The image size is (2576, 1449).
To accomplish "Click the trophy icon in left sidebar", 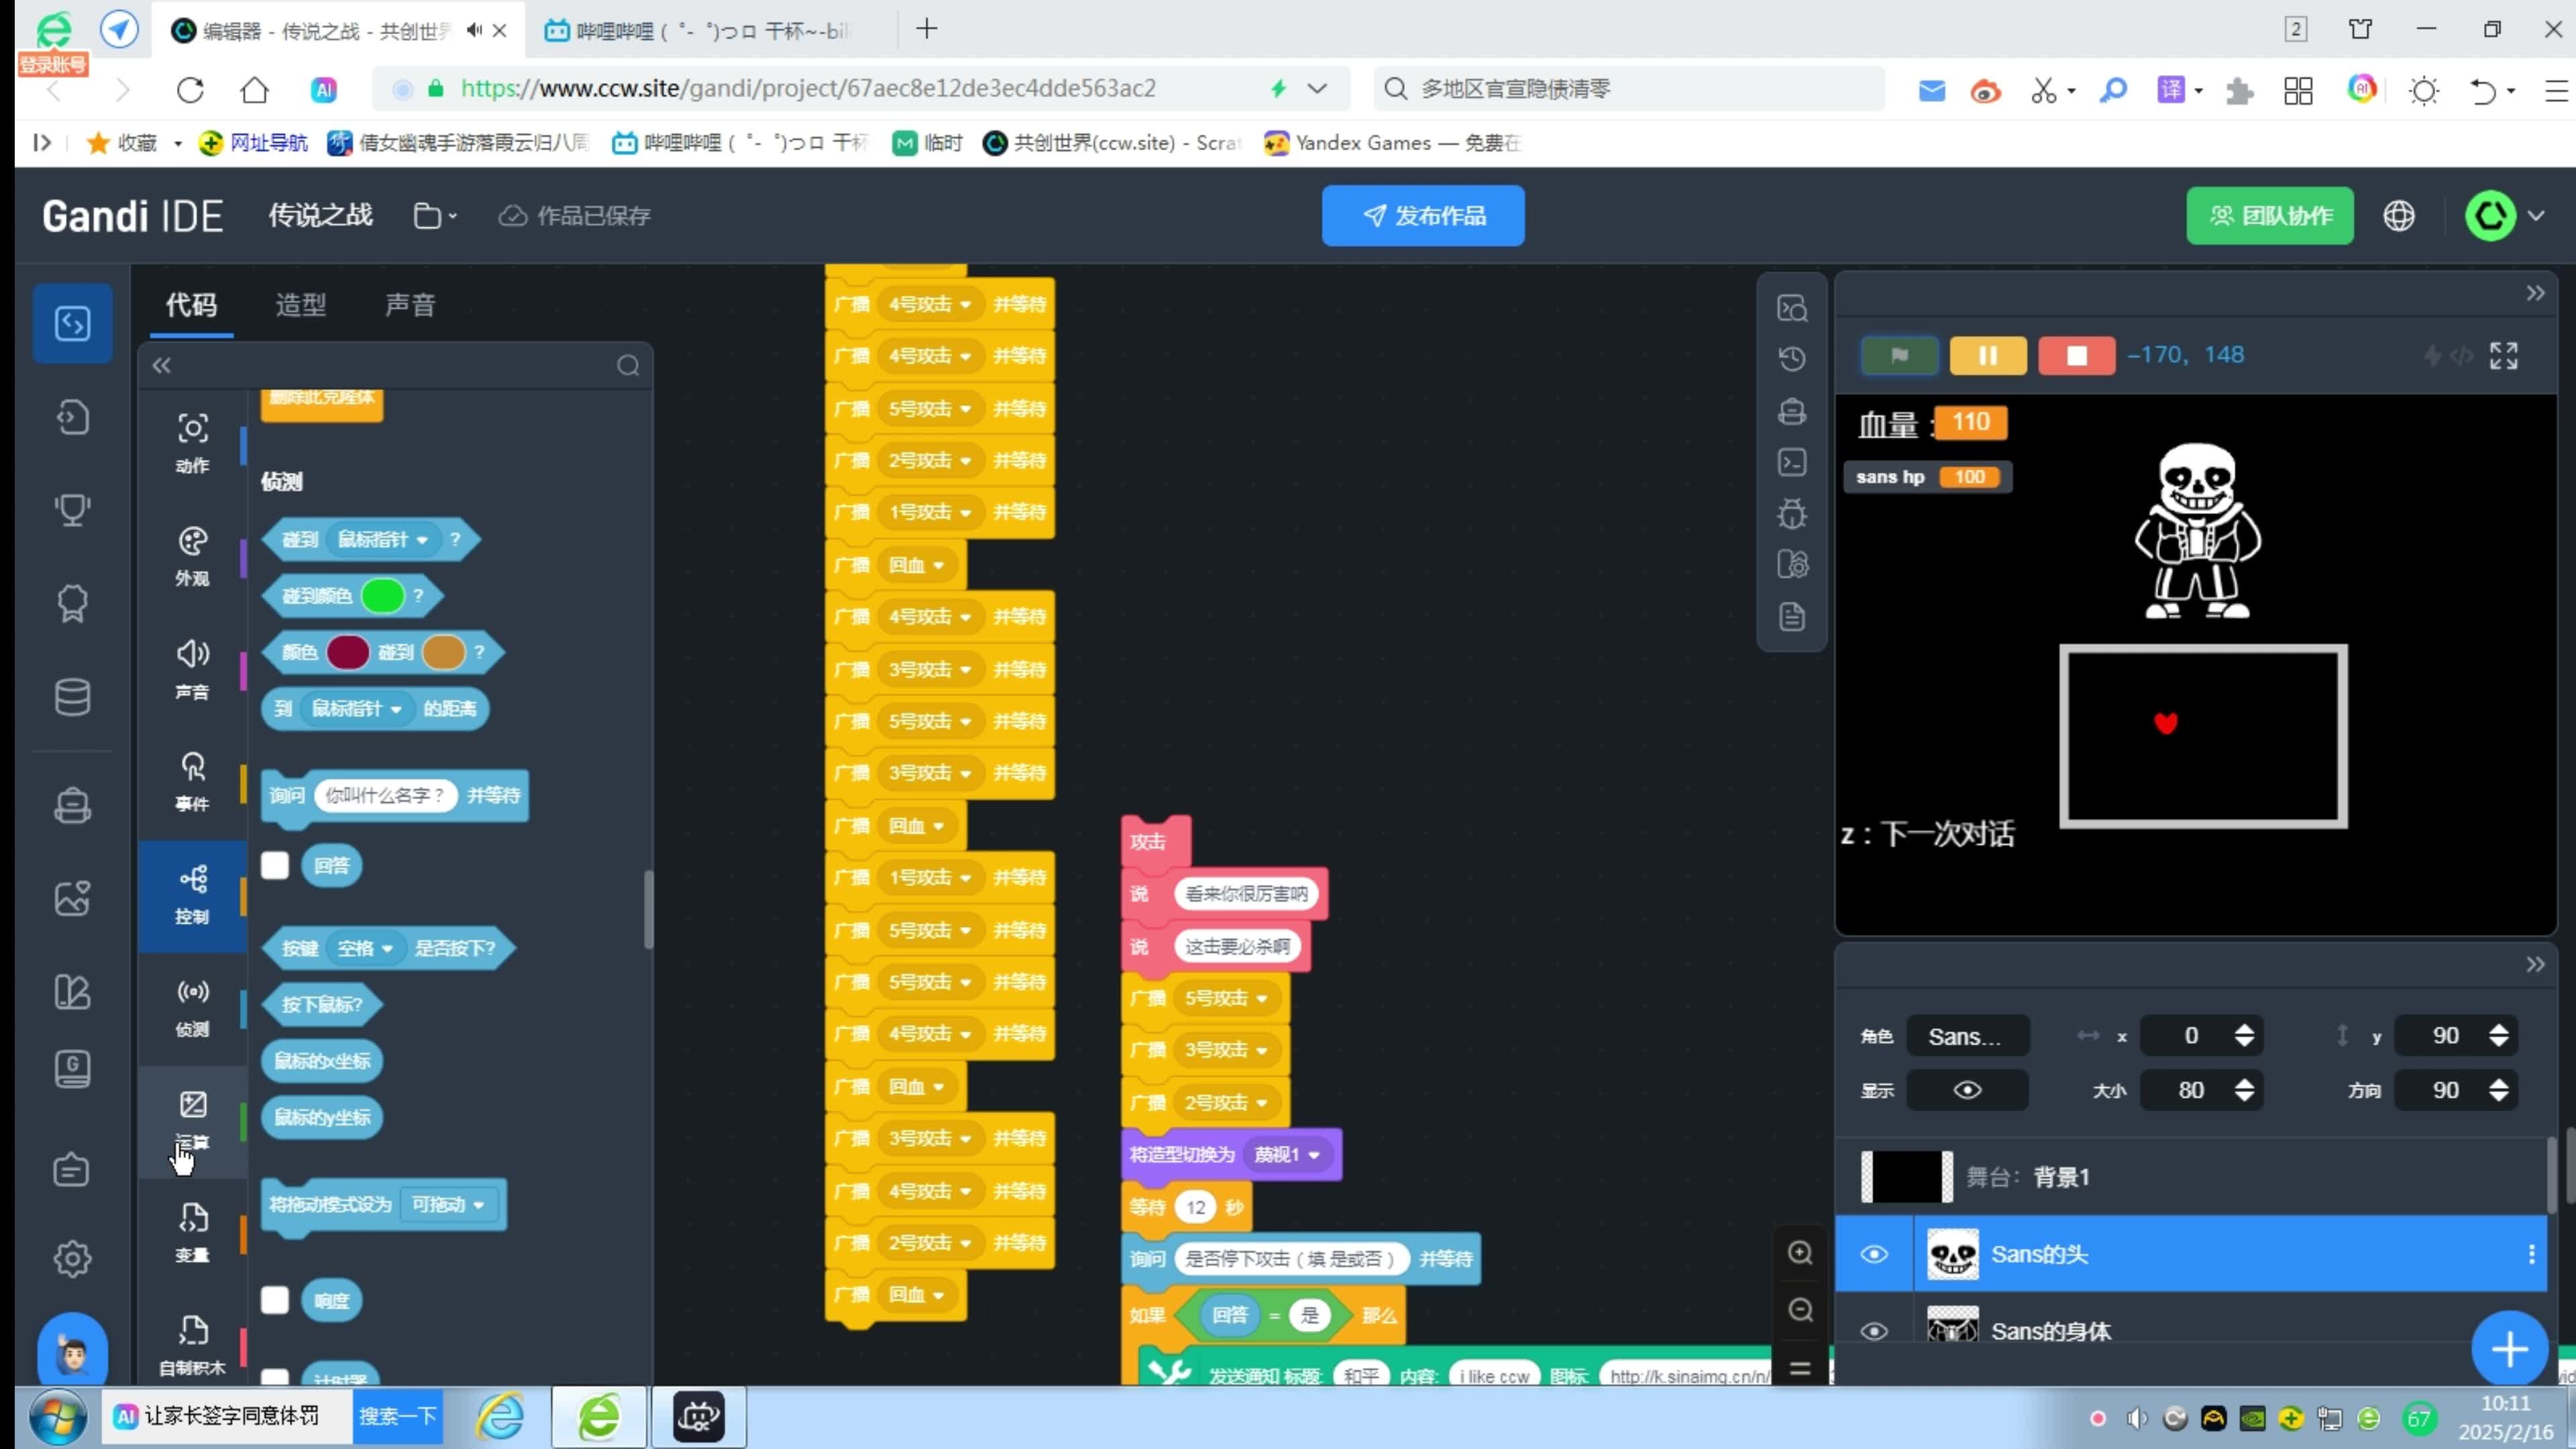I will click(72, 510).
